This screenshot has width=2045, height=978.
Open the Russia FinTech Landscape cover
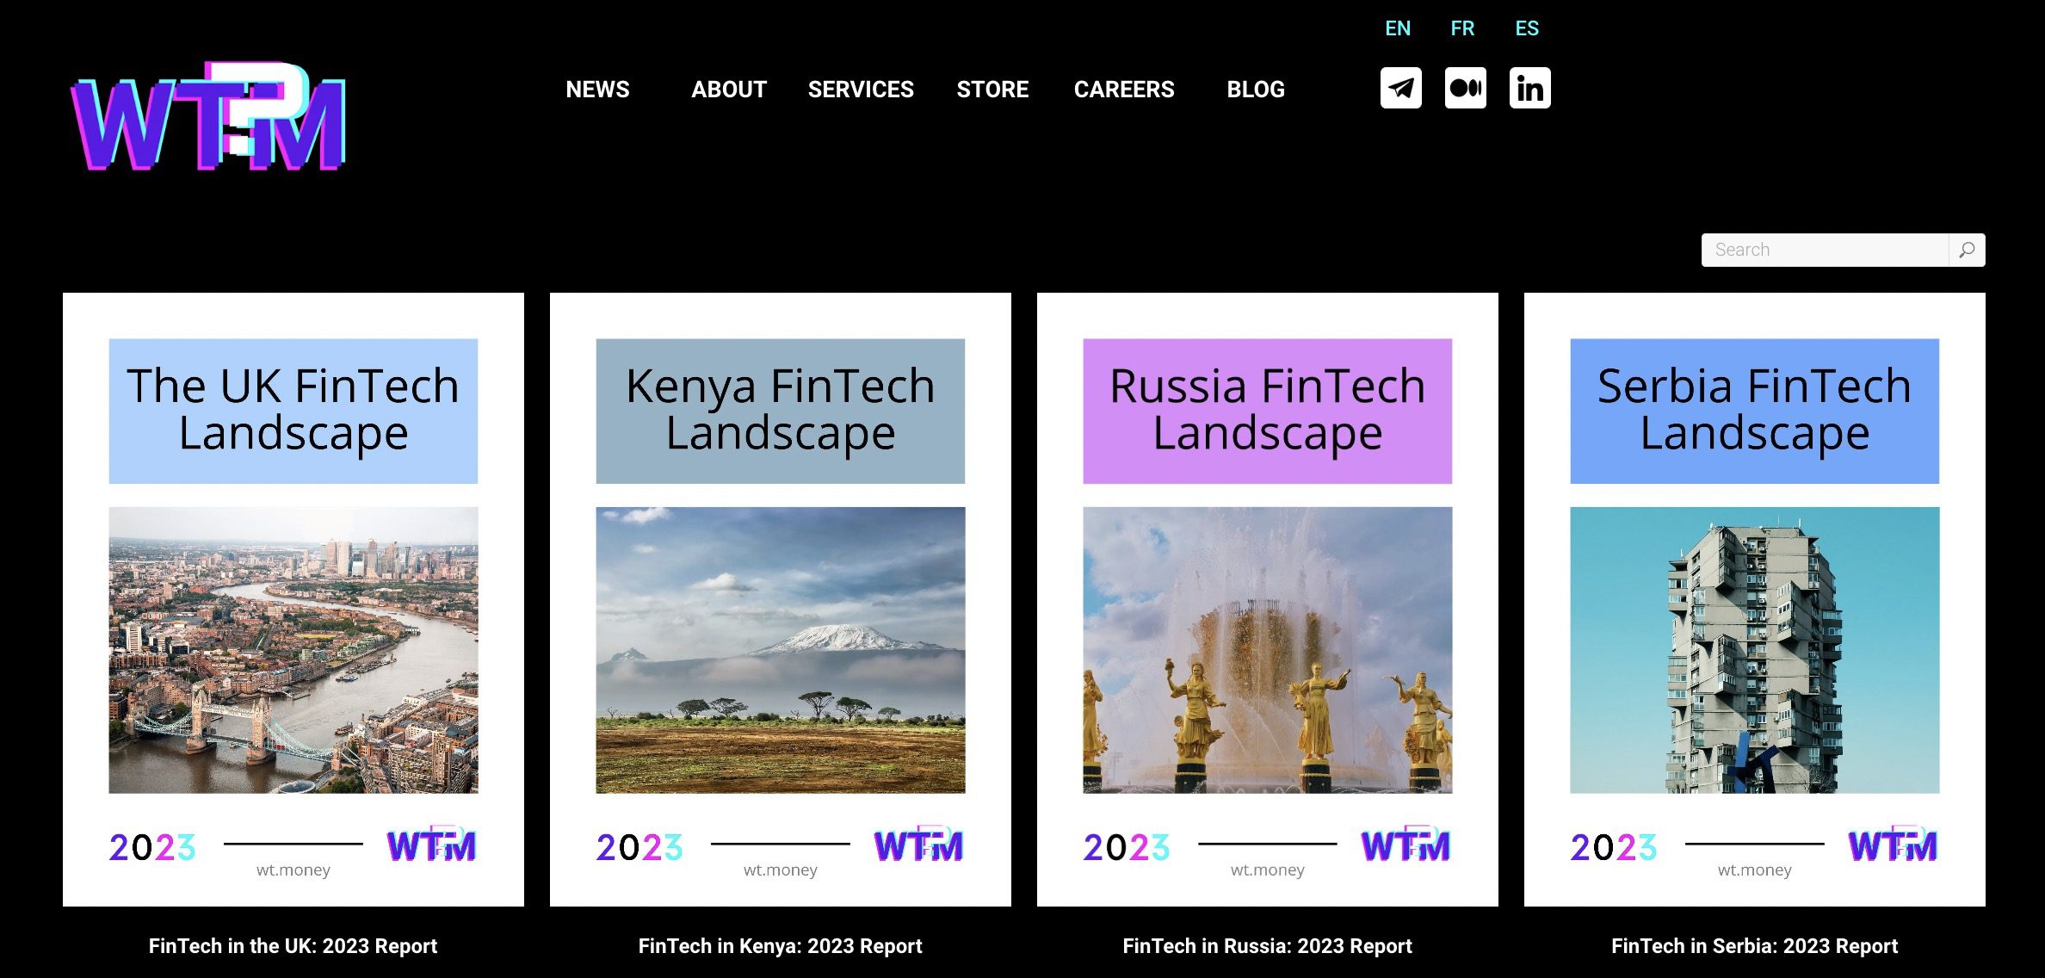[1268, 599]
